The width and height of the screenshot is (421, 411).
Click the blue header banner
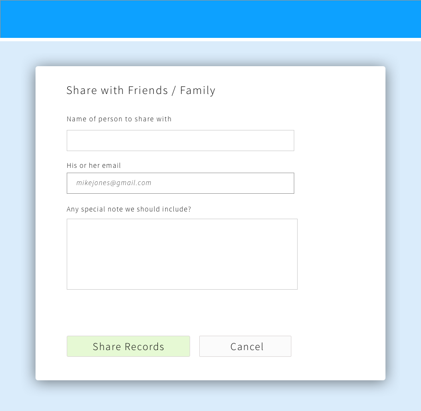click(210, 19)
